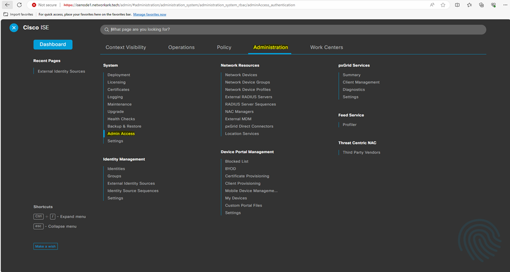510x272 pixels.
Task: Close the Cisco ISE navigation menu
Action: coord(14,28)
